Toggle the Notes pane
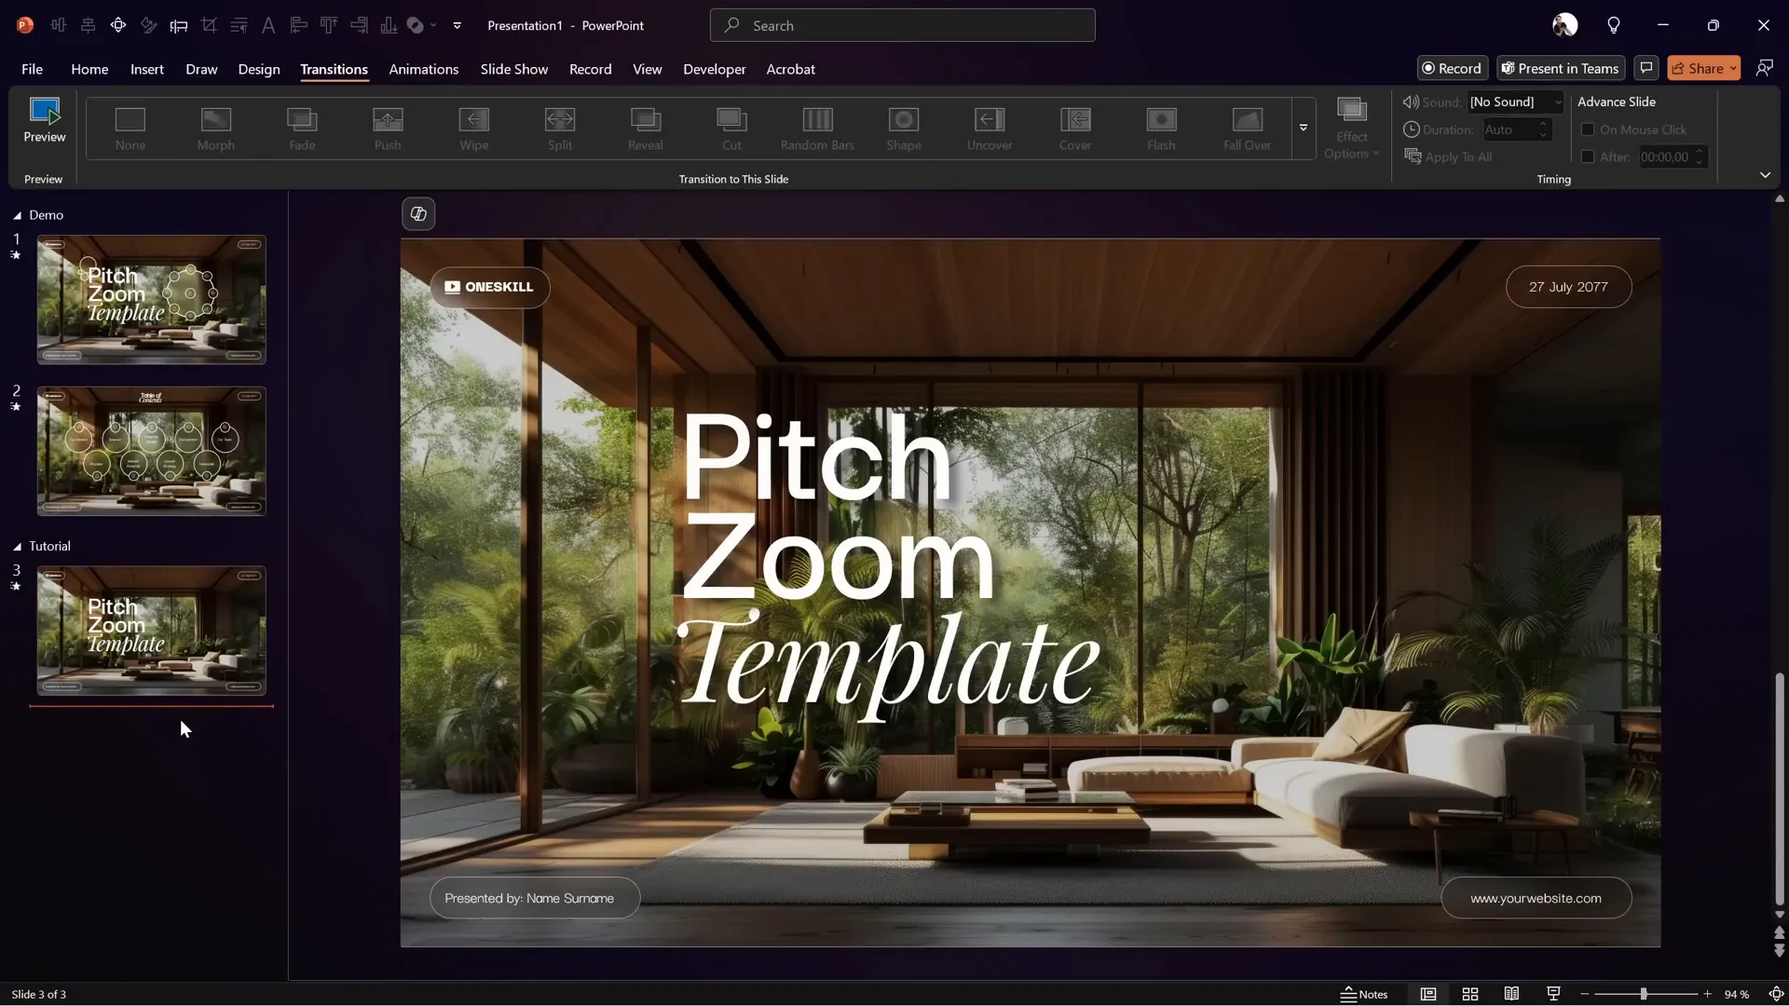Viewport: 1789px width, 1006px height. point(1364,994)
